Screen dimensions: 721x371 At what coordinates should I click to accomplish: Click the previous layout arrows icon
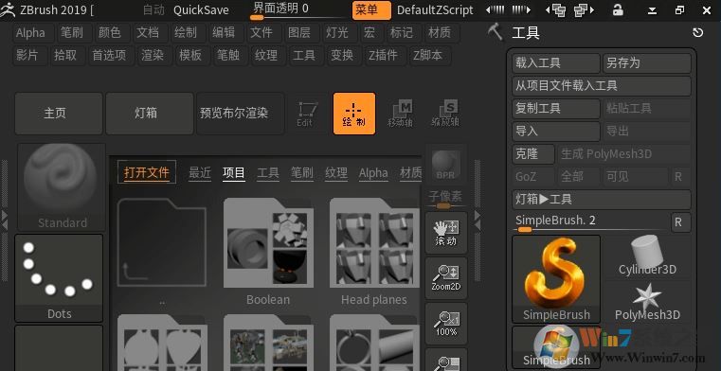[496, 9]
